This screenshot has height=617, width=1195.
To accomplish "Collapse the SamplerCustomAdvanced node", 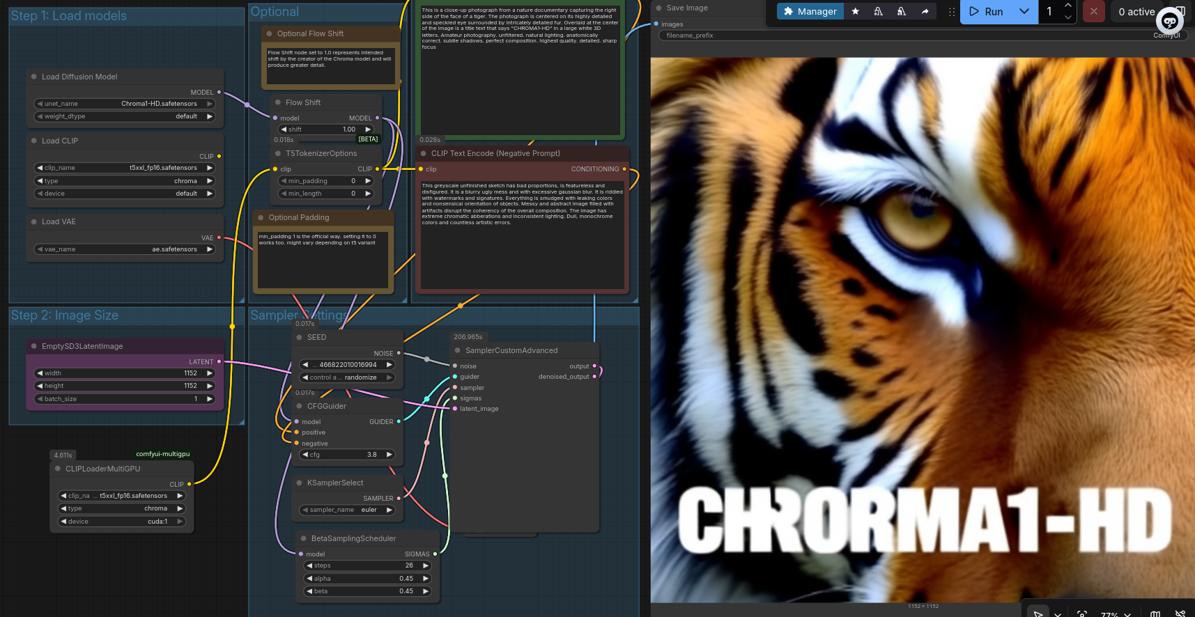I will click(457, 350).
